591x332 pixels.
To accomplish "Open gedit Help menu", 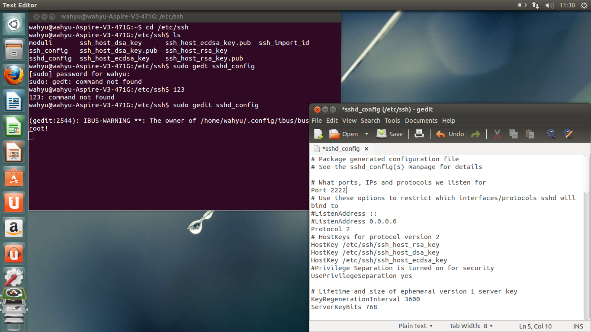I will (x=449, y=121).
